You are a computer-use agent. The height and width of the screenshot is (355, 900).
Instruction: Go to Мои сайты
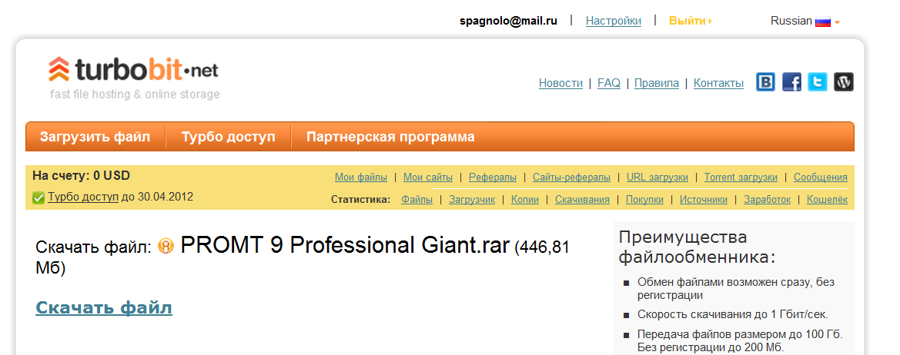[427, 177]
